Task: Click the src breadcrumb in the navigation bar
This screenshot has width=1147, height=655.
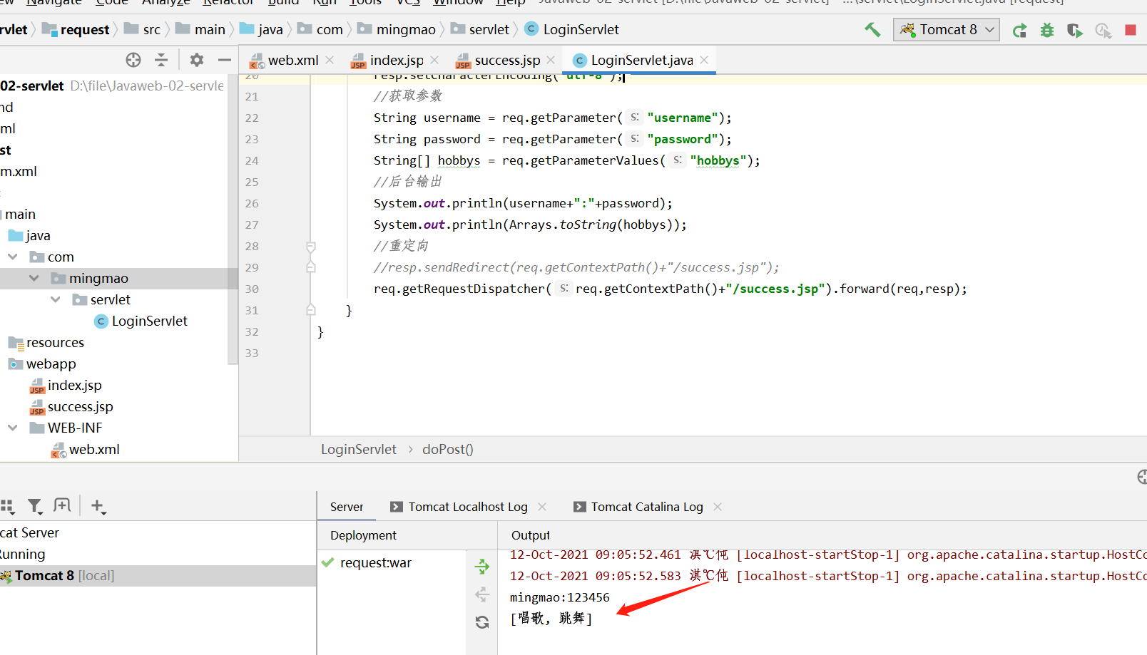Action: 143,30
